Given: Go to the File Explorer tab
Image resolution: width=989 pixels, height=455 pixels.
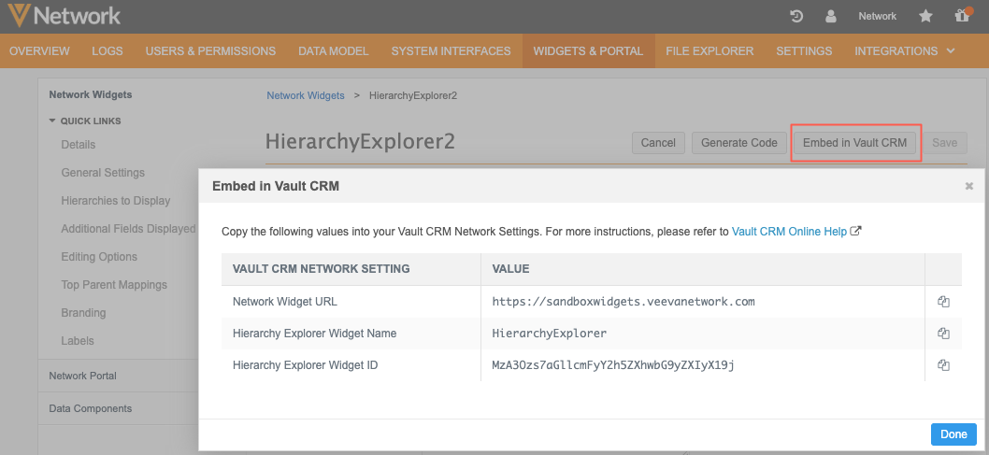Looking at the screenshot, I should pyautogui.click(x=709, y=51).
